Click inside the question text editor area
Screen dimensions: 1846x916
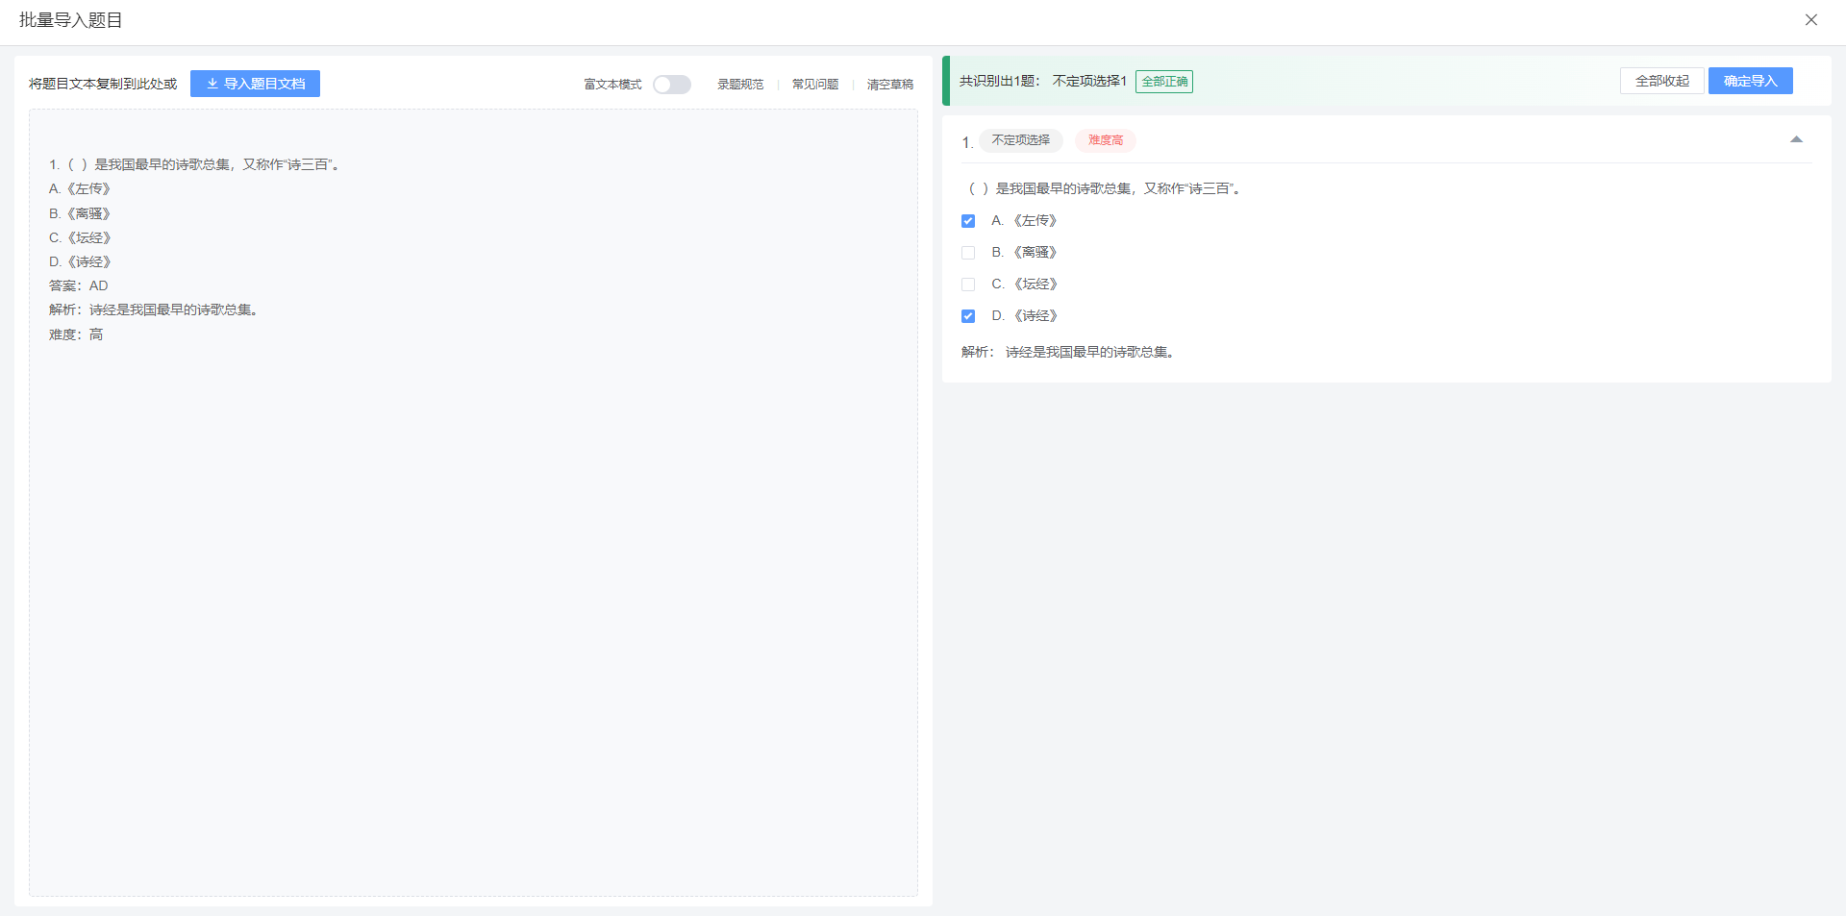click(x=473, y=577)
